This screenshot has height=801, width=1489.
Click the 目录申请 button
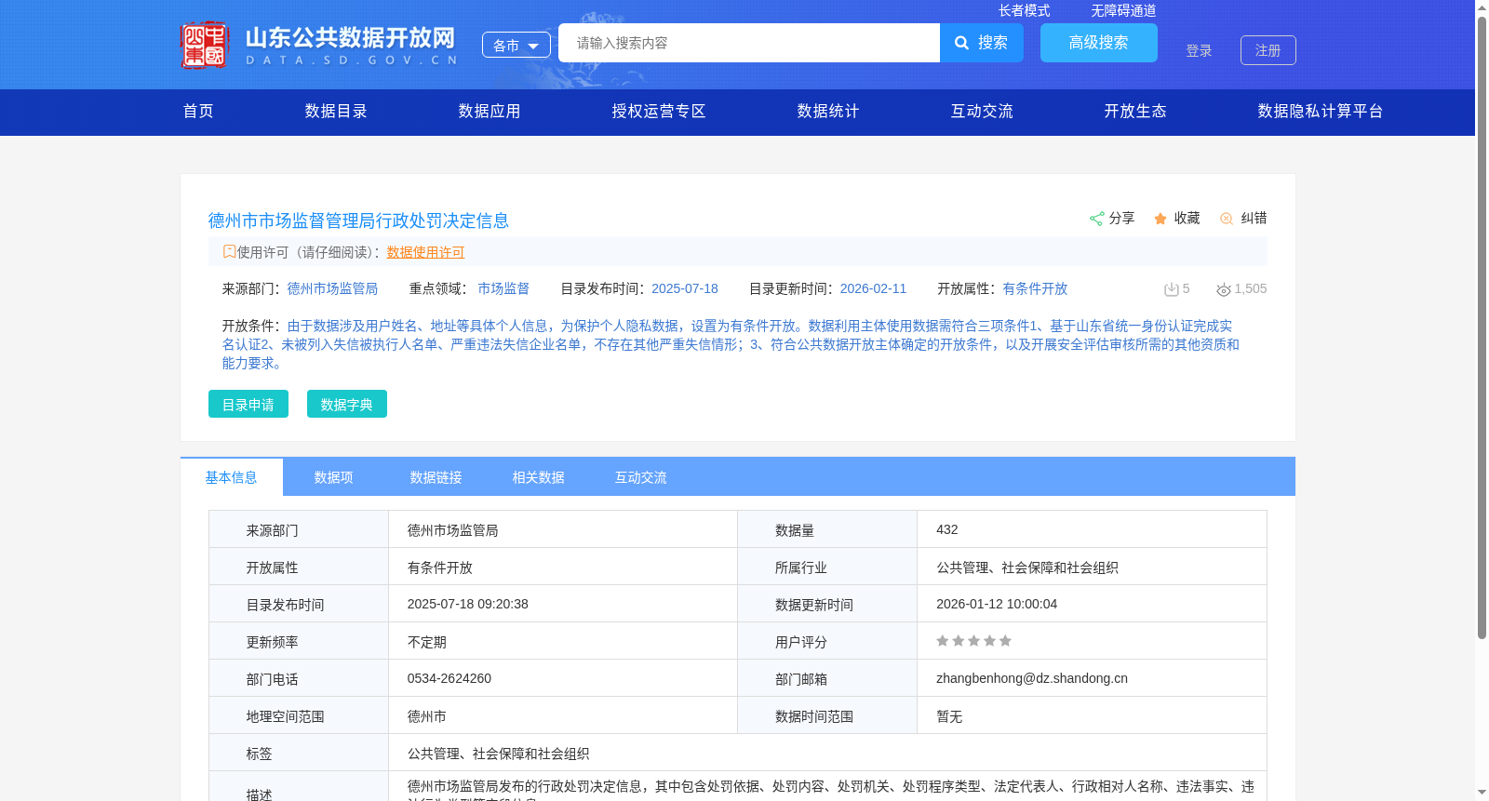coord(248,404)
